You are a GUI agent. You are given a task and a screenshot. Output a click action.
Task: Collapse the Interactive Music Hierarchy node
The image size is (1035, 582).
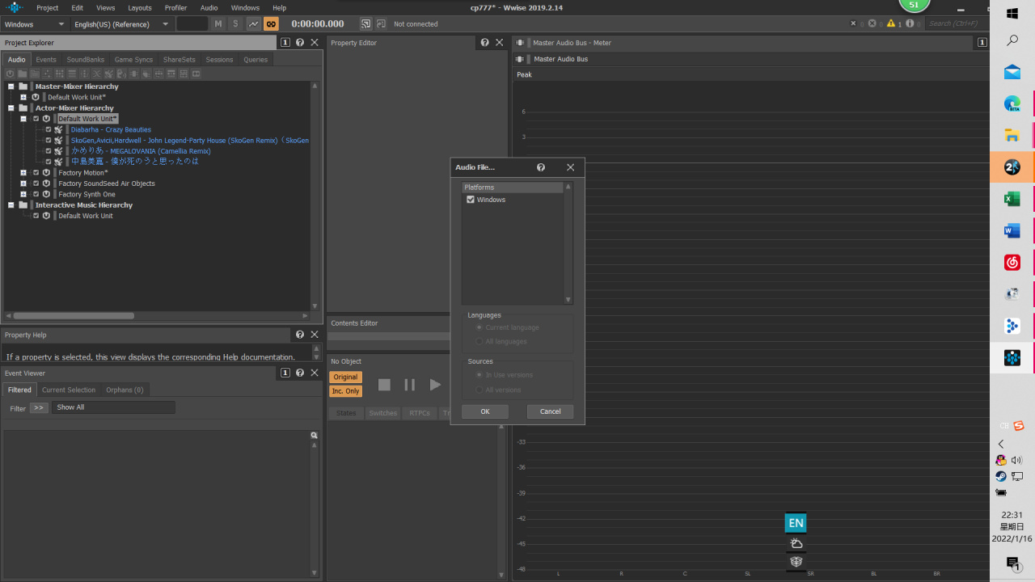point(11,205)
